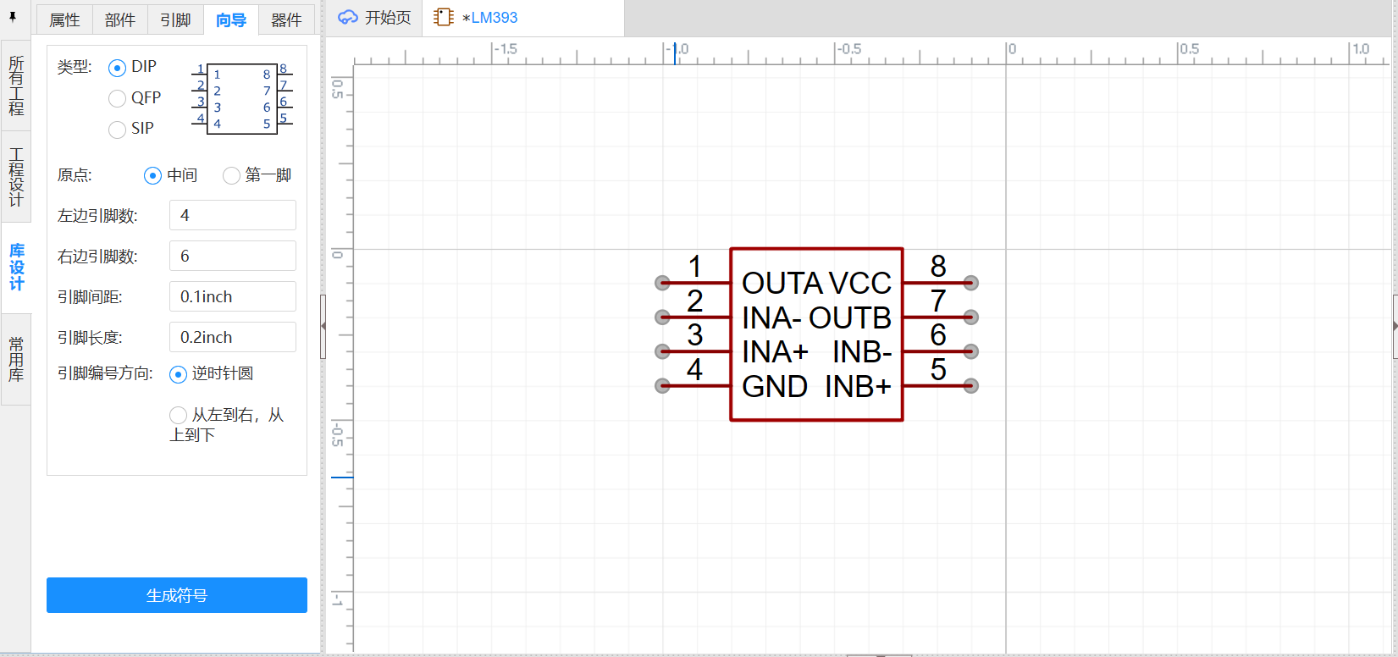Viewport: 1398px width, 657px height.
Task: Click the chip icon on LM393 tab
Action: 444,17
